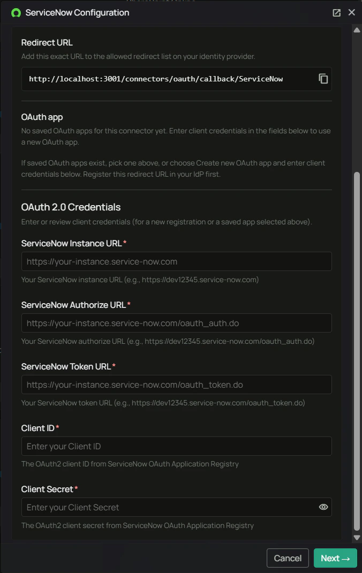
Task: Click the oauth_token.do example hint text
Action: (163, 403)
